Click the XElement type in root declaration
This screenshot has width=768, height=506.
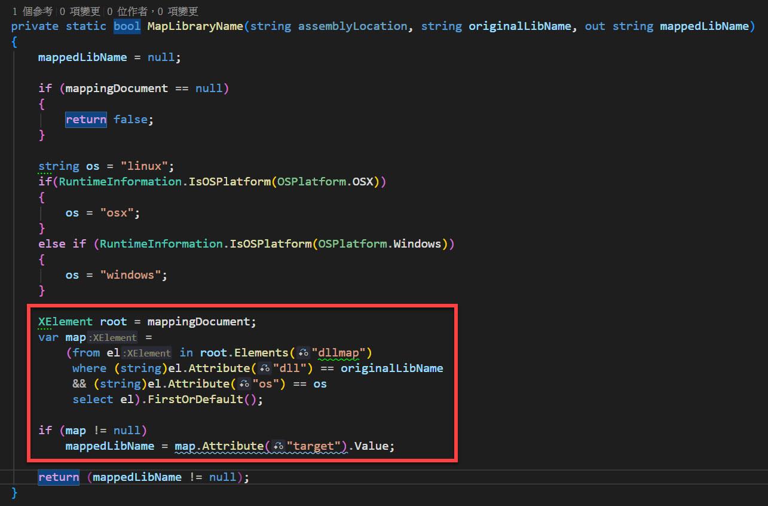pos(65,322)
